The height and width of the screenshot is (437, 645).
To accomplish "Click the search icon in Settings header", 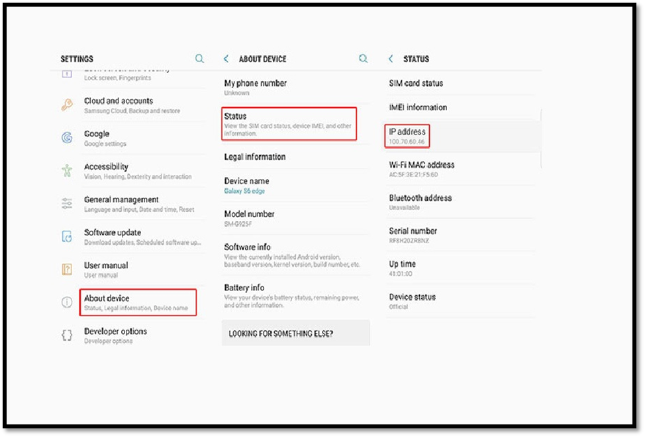I will [199, 59].
